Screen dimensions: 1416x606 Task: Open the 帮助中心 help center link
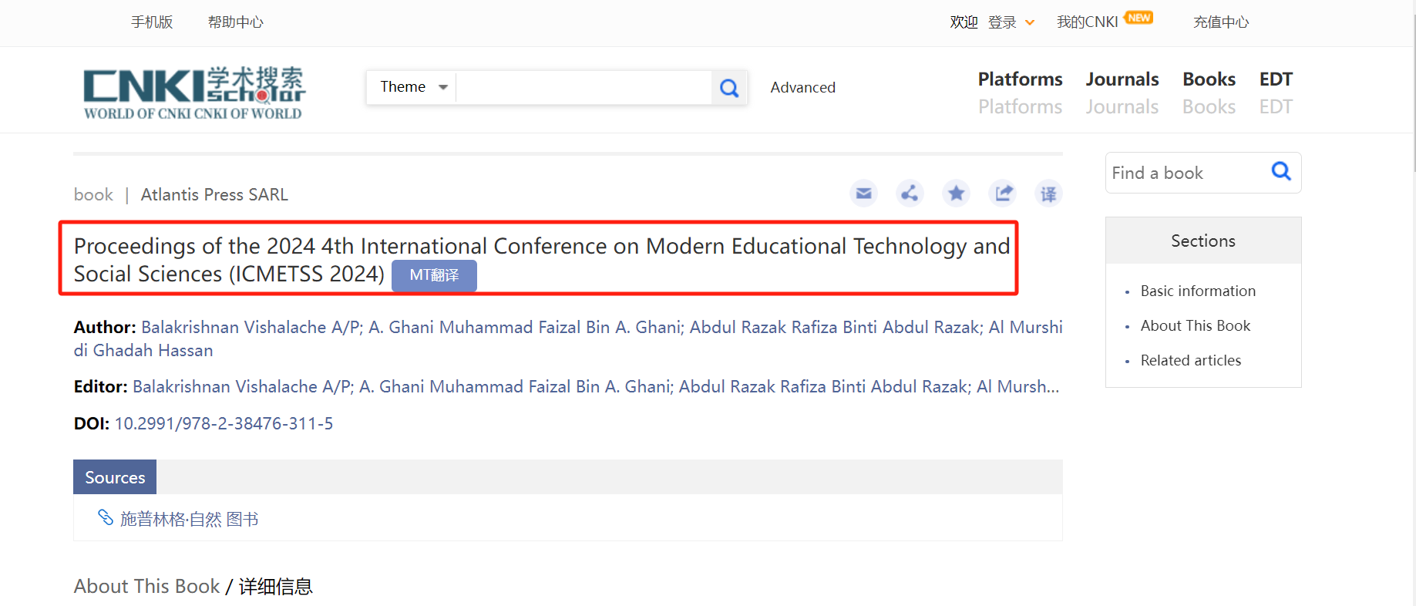tap(236, 22)
